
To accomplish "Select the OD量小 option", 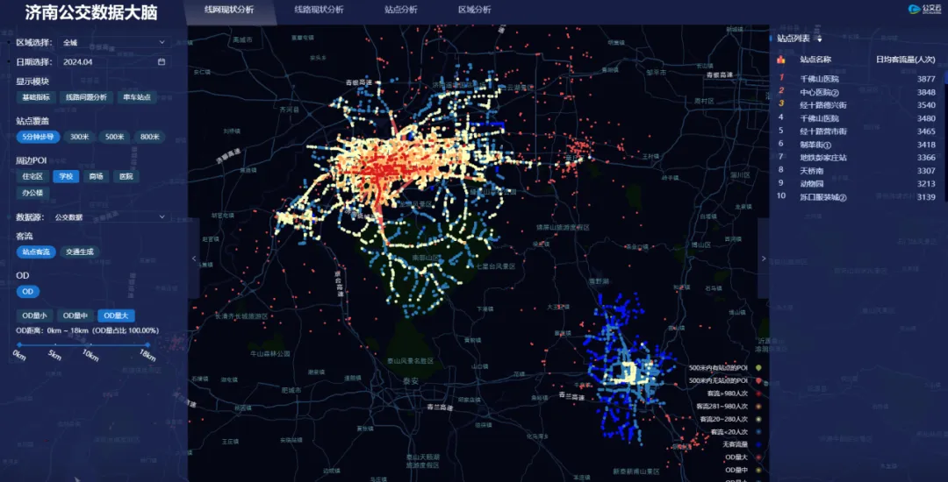I will [x=34, y=315].
